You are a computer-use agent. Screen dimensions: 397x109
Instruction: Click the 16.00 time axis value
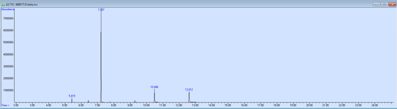click(x=244, y=105)
